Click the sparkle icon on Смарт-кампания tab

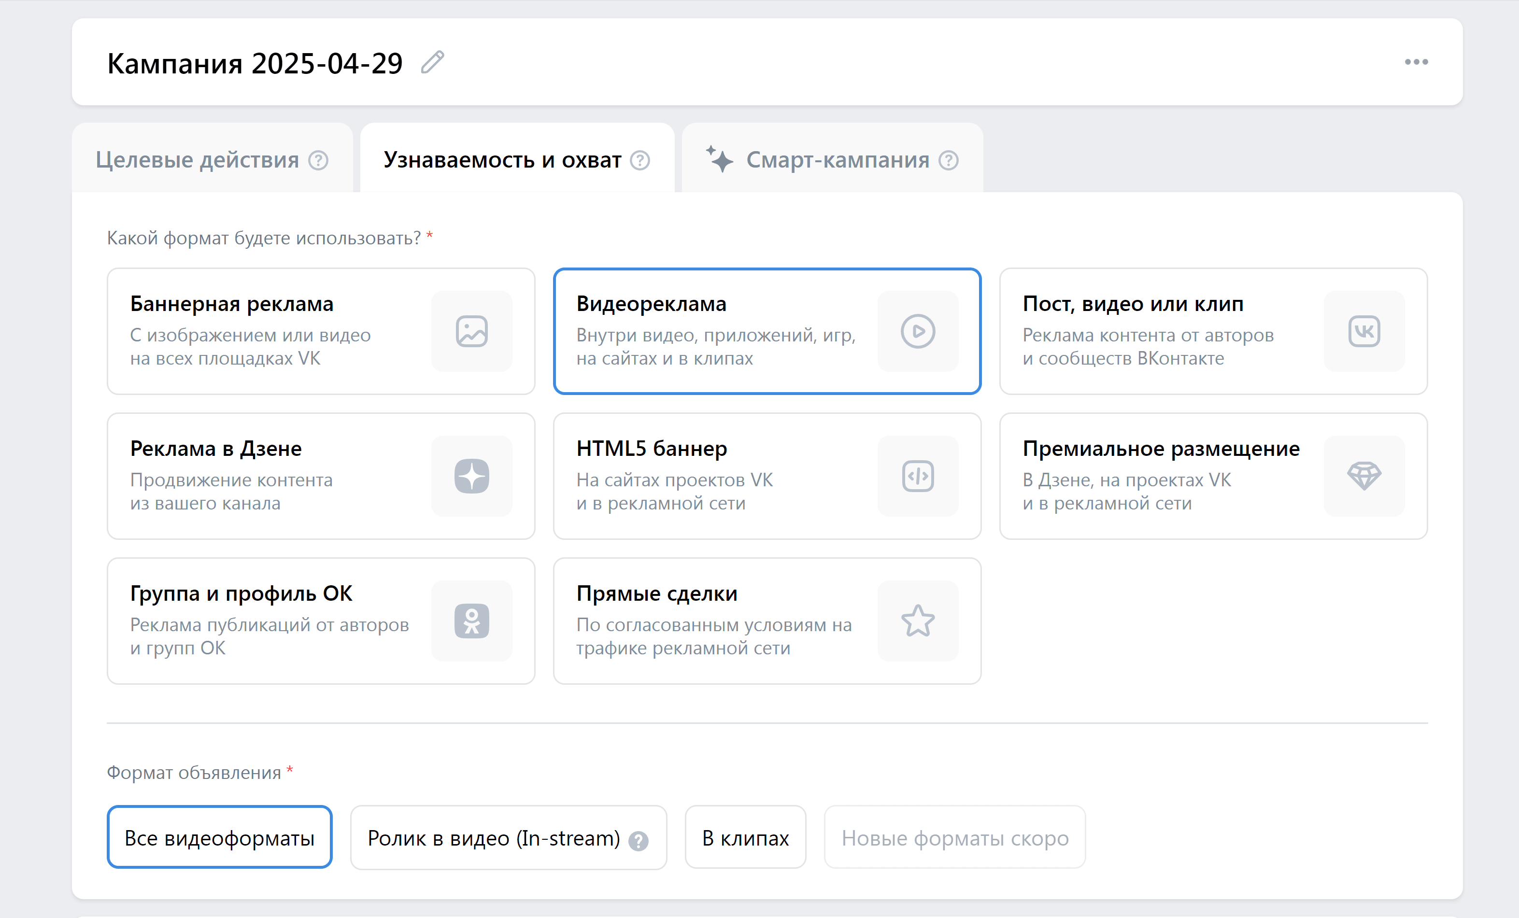coord(719,159)
